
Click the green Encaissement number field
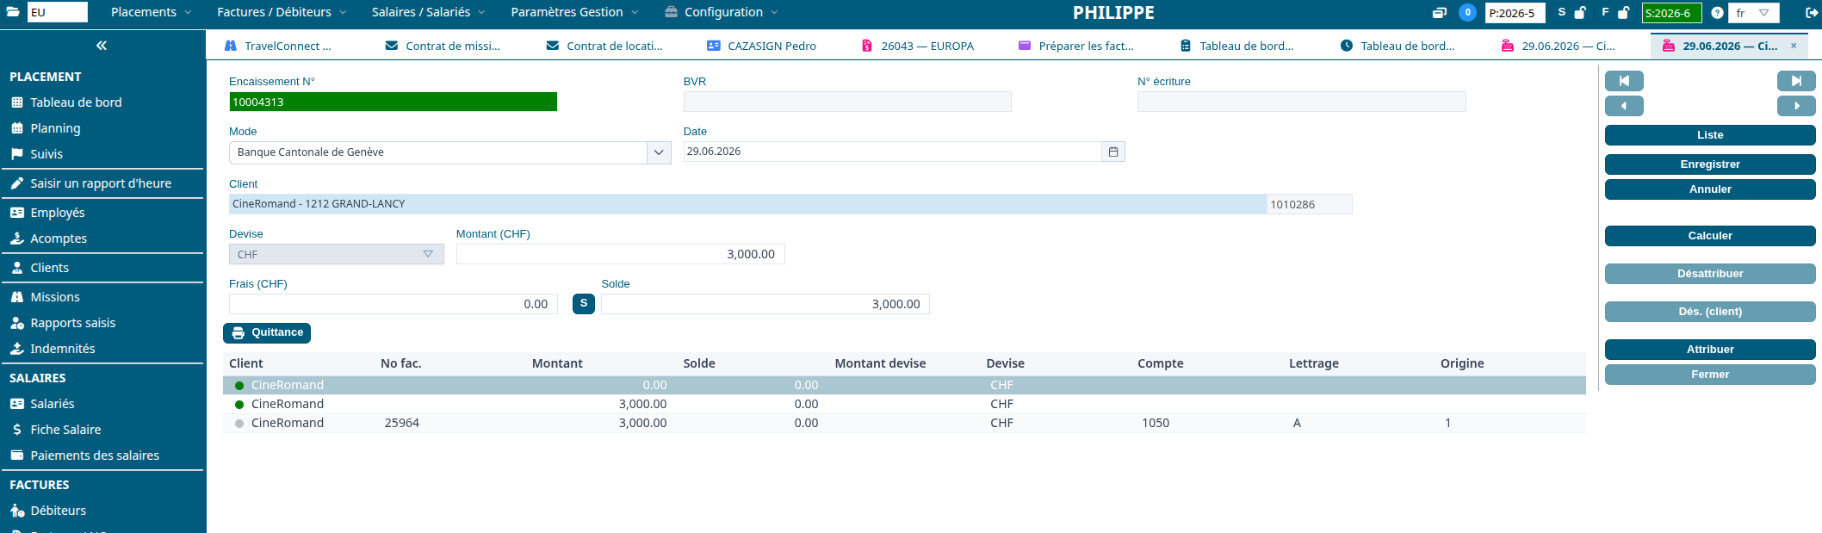click(x=393, y=102)
